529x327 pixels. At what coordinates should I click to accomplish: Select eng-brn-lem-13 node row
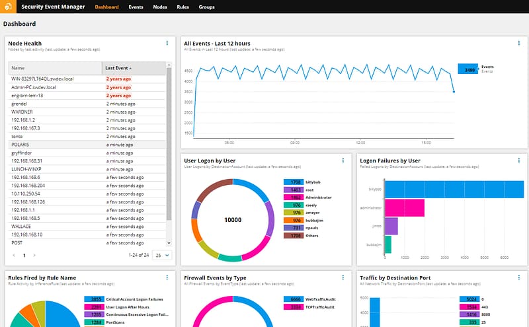[87, 95]
